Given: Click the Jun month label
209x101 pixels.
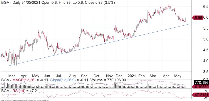Looking at the screenshot, I should coord(47,76).
